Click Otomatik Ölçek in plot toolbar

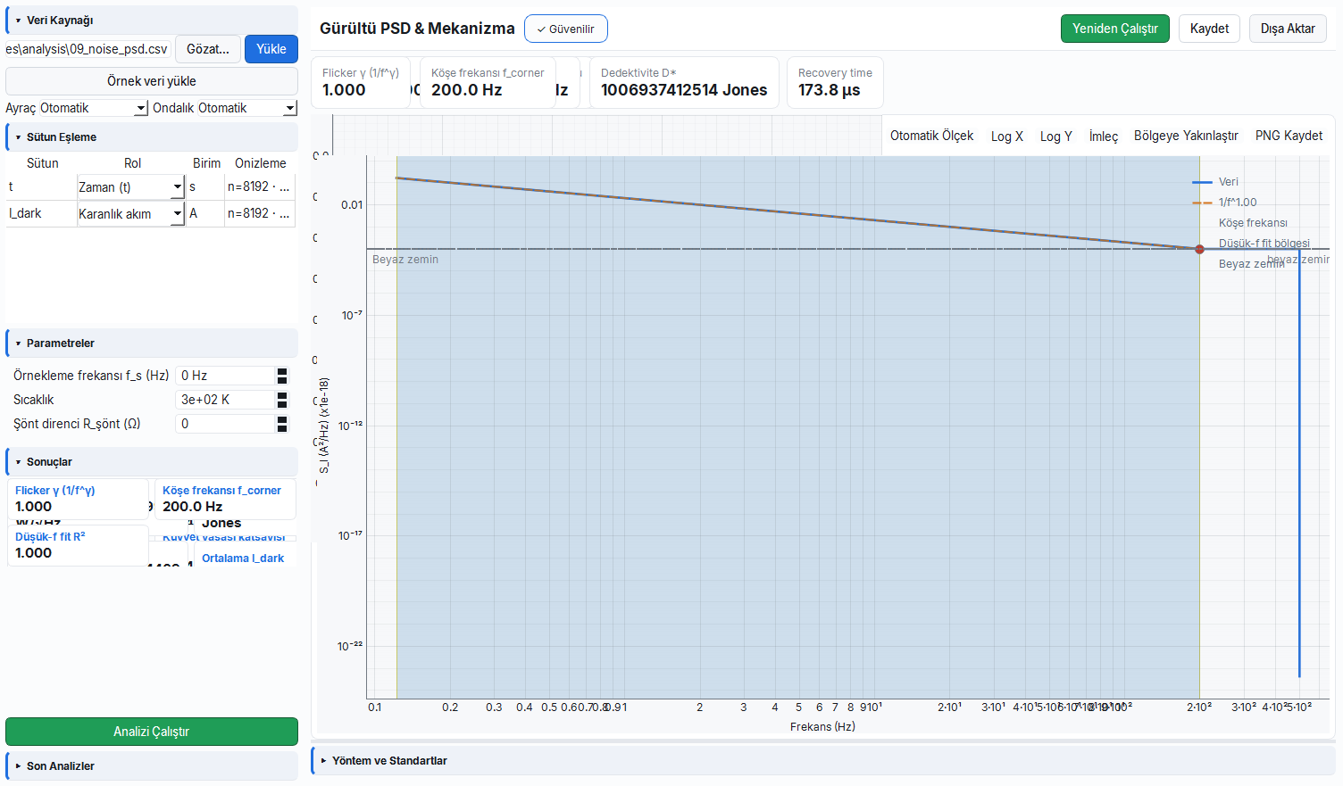coord(931,136)
